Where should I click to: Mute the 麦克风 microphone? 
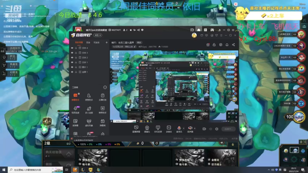coord(179,129)
